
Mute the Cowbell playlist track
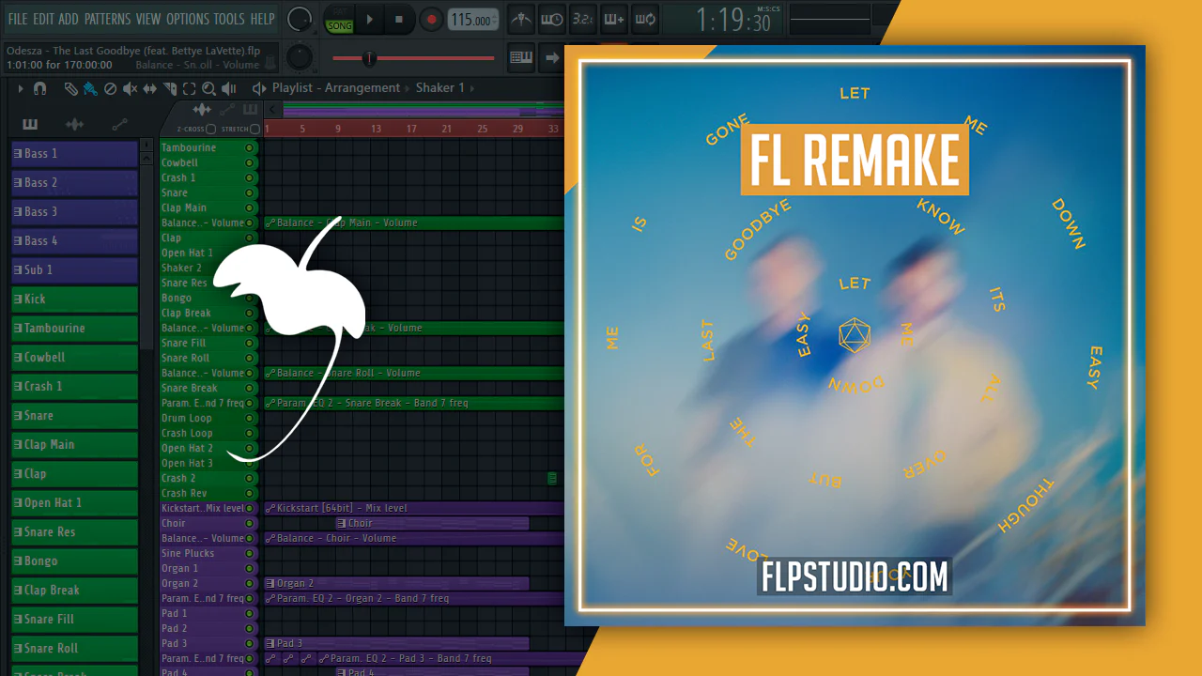point(250,162)
